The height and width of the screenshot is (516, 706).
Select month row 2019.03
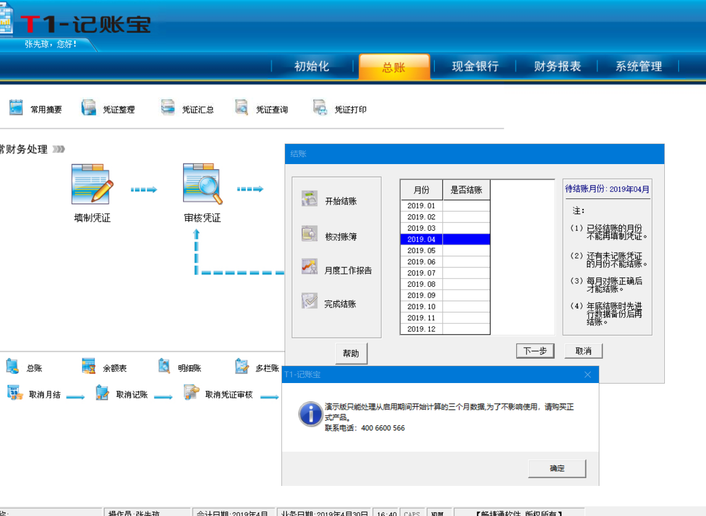445,228
